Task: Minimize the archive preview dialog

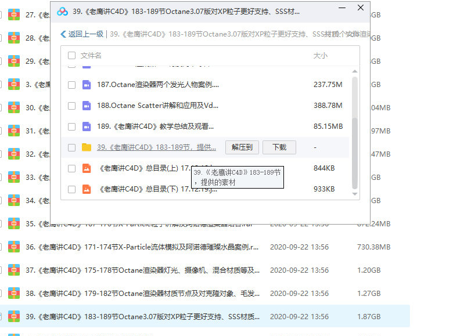Action: coord(342,8)
